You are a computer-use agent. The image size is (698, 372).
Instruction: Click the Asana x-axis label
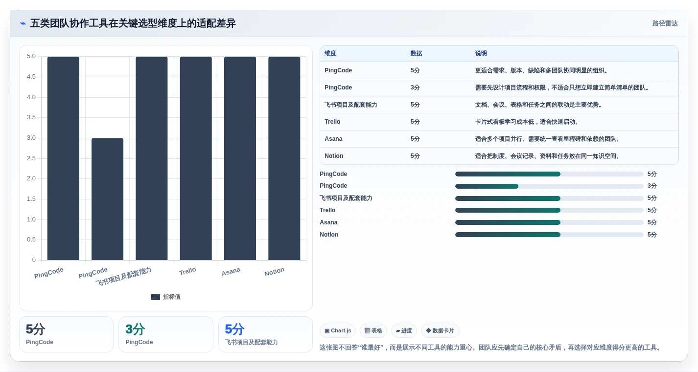(231, 272)
